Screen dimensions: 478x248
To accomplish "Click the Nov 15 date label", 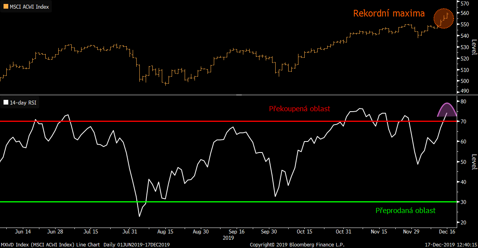I will pyautogui.click(x=380, y=232).
